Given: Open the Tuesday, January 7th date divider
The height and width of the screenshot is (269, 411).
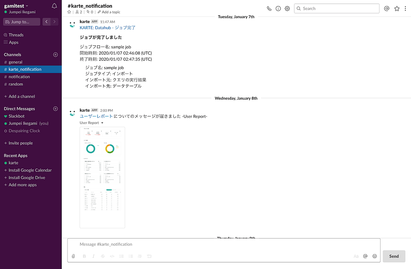Looking at the screenshot, I should click(x=236, y=16).
